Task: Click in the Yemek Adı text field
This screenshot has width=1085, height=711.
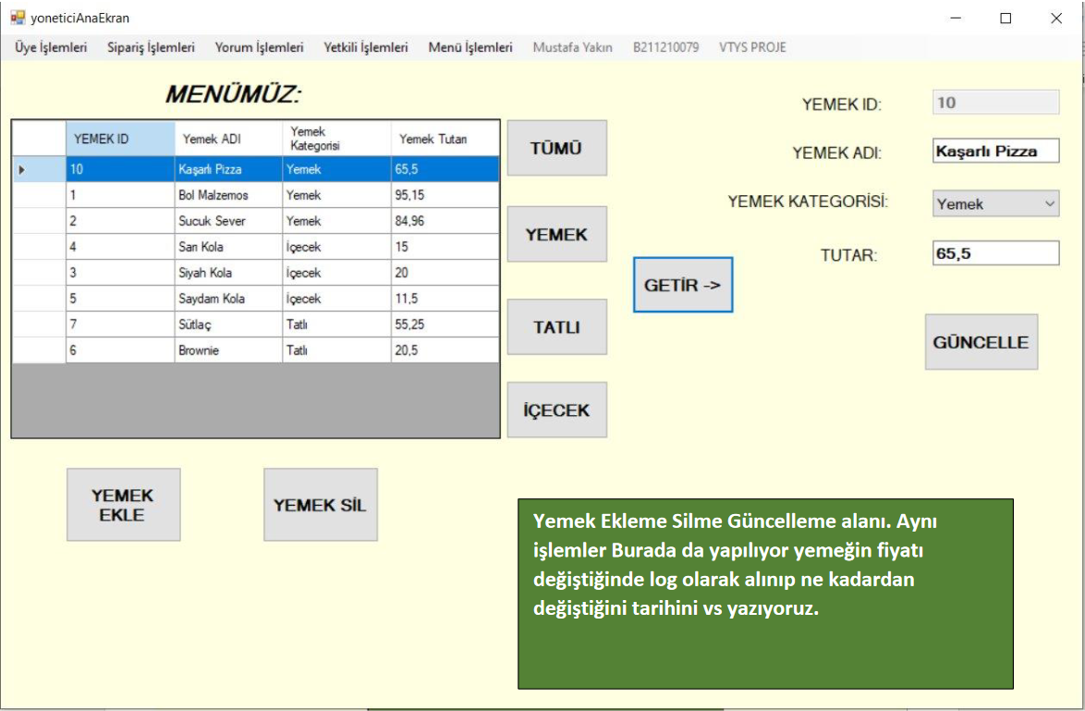Action: pyautogui.click(x=995, y=152)
